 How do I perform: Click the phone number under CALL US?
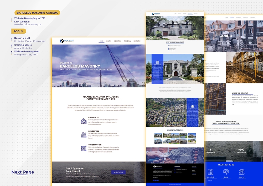point(242,179)
